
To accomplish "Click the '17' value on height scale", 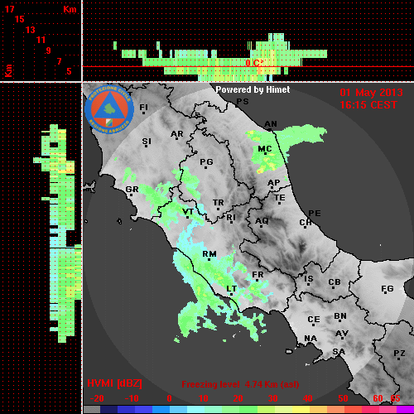I will pos(9,9).
